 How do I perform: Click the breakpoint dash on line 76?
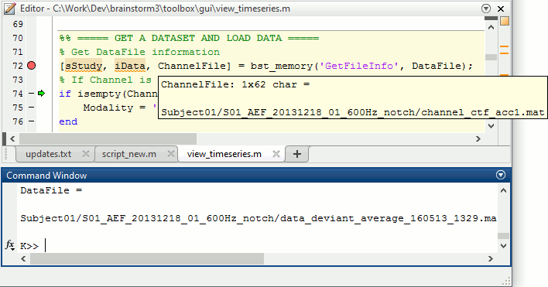(x=32, y=121)
